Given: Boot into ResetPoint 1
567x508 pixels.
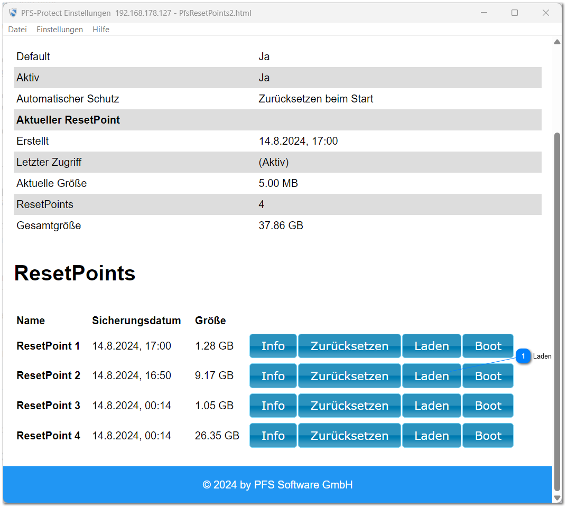Looking at the screenshot, I should click(488, 346).
